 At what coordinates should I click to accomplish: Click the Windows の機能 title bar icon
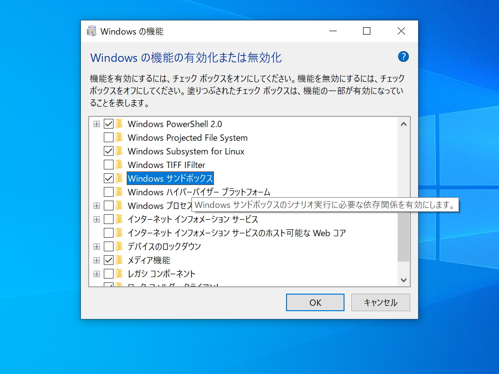coord(92,31)
